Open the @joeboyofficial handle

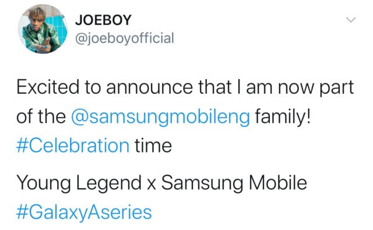tap(125, 38)
